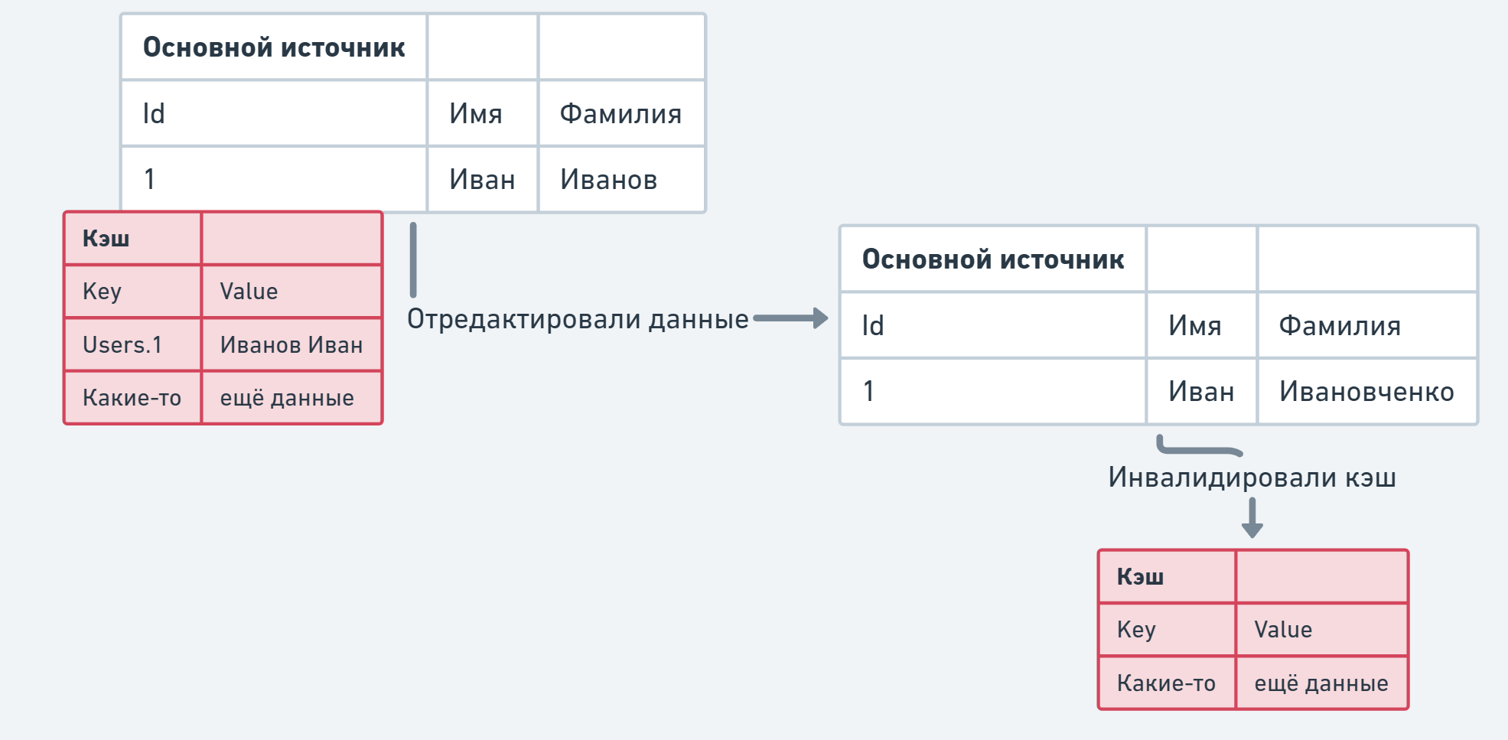This screenshot has height=740, width=1508.
Task: Select the left 'Основной источник' table header
Action: [274, 47]
